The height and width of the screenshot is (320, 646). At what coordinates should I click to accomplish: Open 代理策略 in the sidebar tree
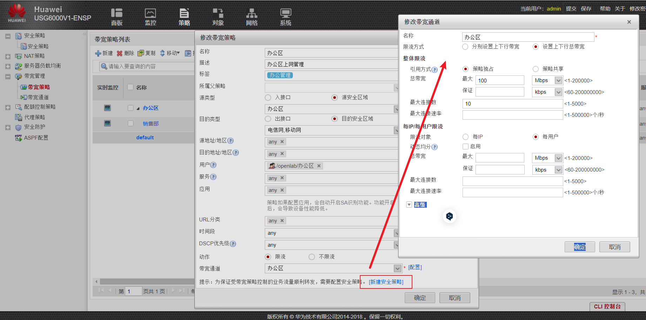click(34, 117)
